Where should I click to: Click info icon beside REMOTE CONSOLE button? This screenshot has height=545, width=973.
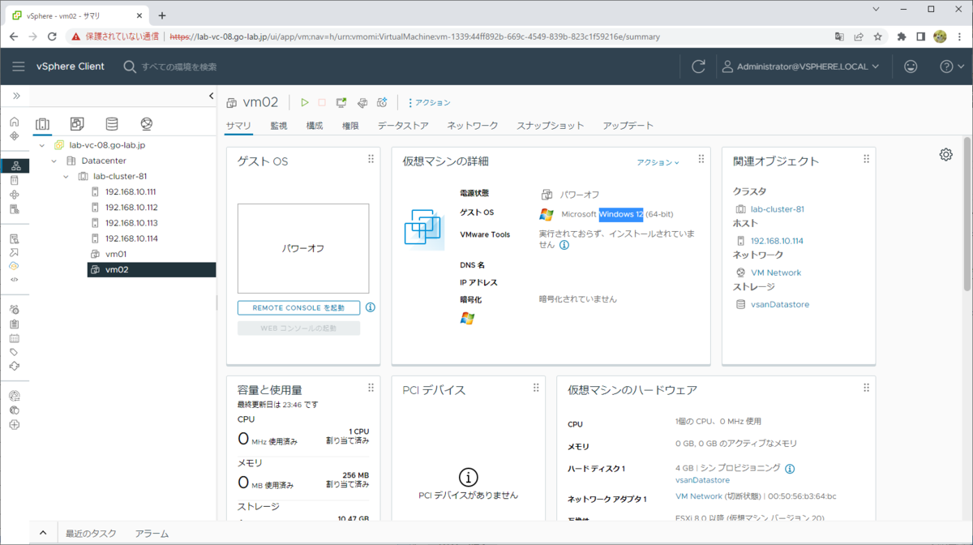tap(371, 308)
